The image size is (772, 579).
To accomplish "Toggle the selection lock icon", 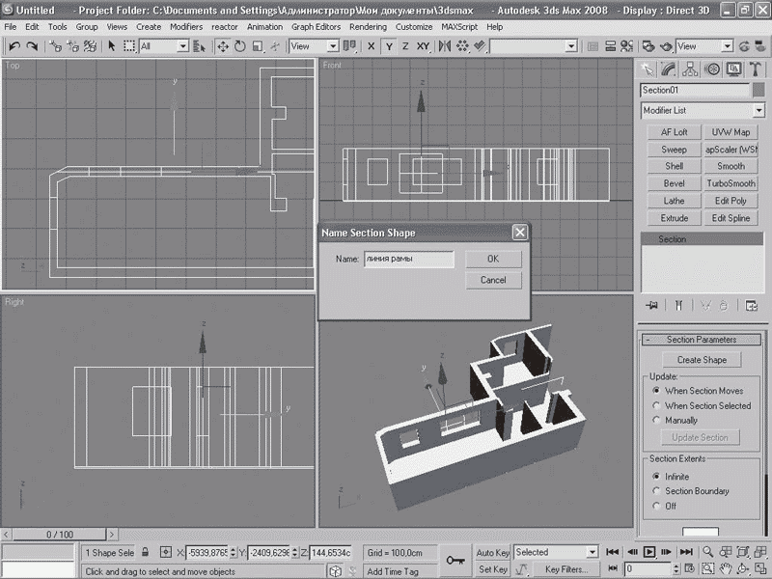I will 146,553.
